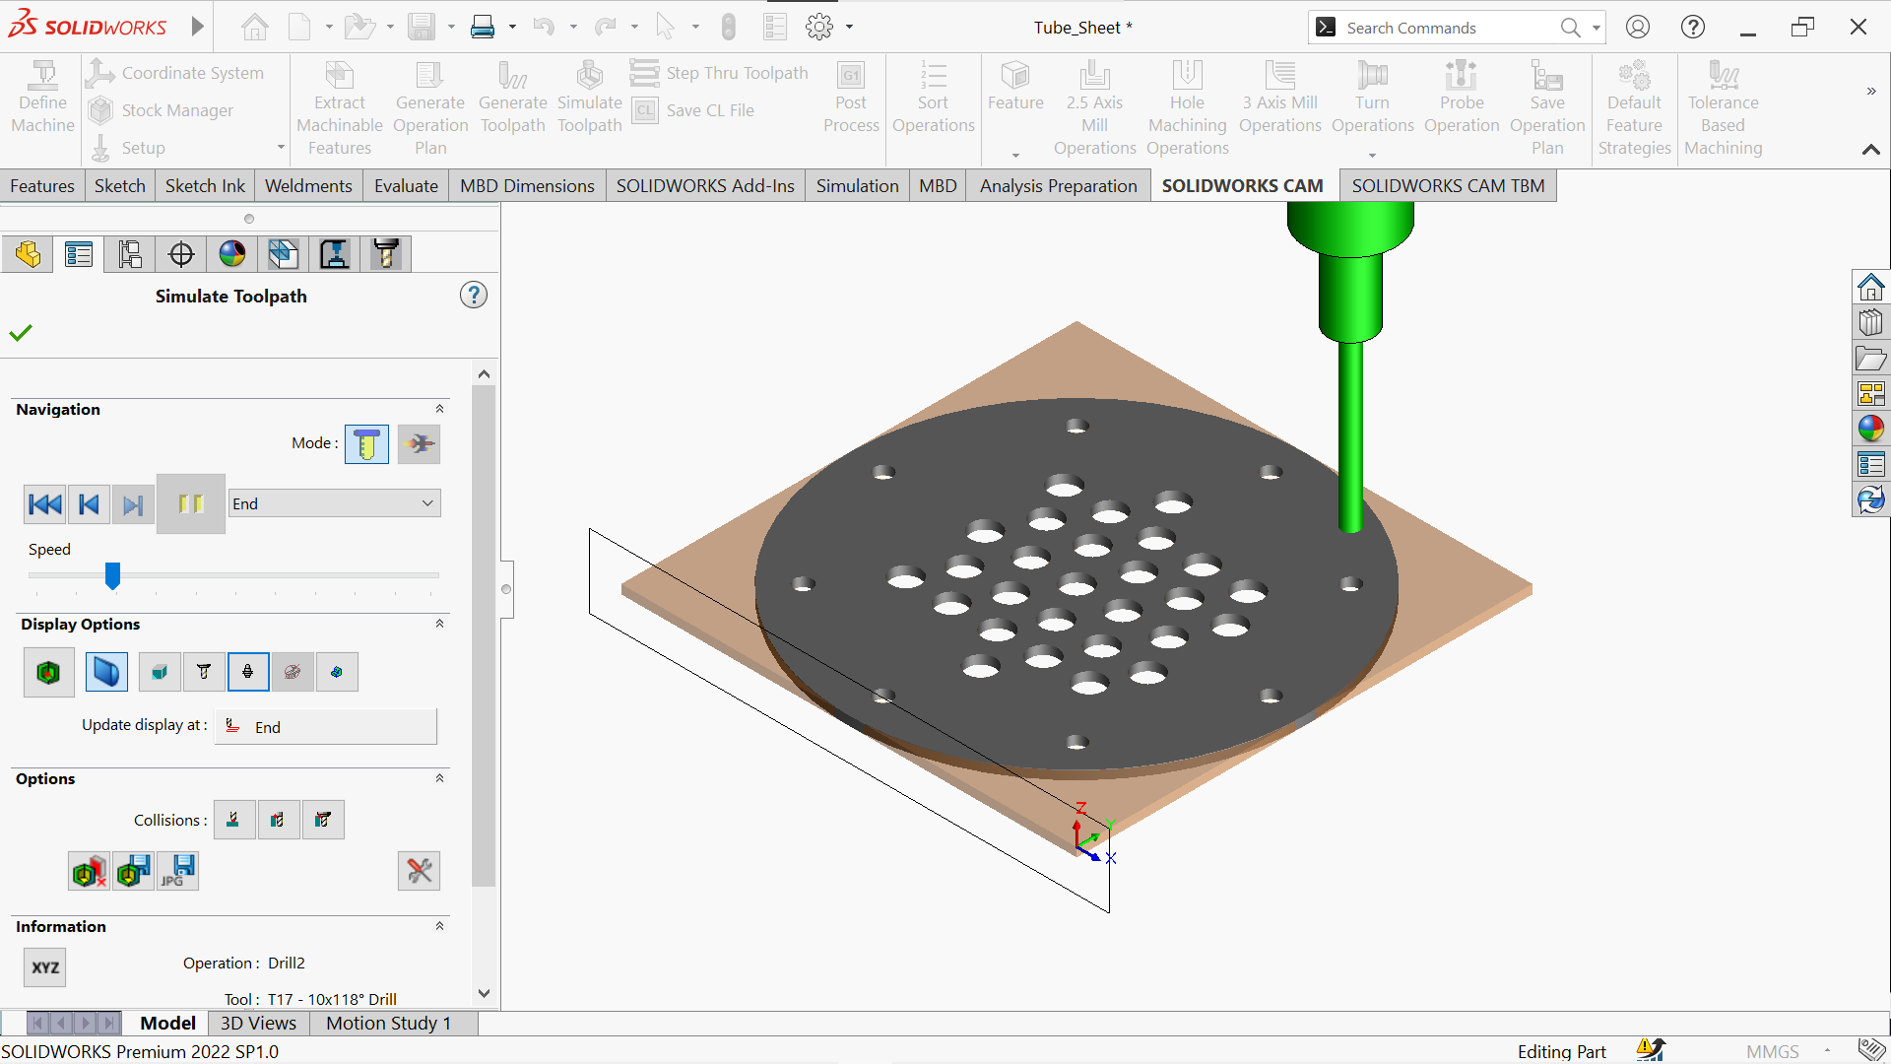Switch to the Evaluate tab
The width and height of the screenshot is (1891, 1064).
tap(406, 186)
